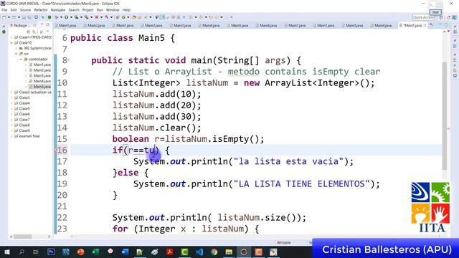The image size is (459, 258).
Task: Open Google Chrome from the taskbar
Action: click(214, 252)
